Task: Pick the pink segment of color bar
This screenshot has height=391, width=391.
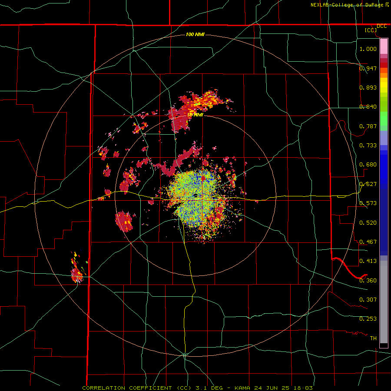Action: (384, 46)
